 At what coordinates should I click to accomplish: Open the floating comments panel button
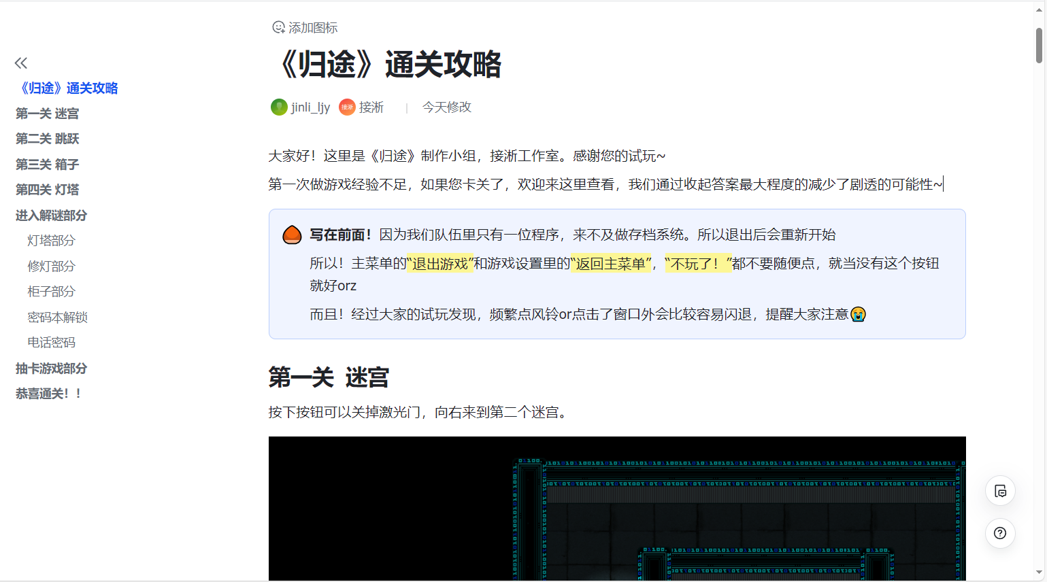pos(999,491)
